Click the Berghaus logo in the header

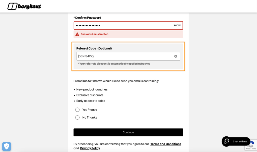(24, 6)
